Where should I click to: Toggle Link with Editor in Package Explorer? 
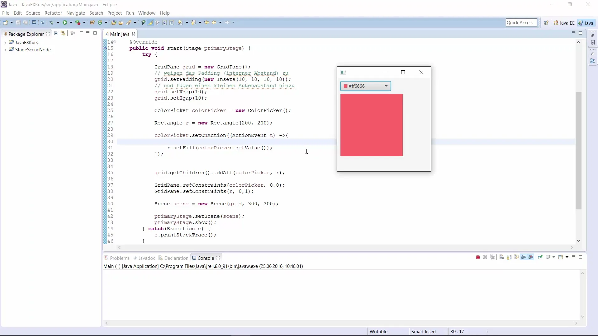pos(63,33)
